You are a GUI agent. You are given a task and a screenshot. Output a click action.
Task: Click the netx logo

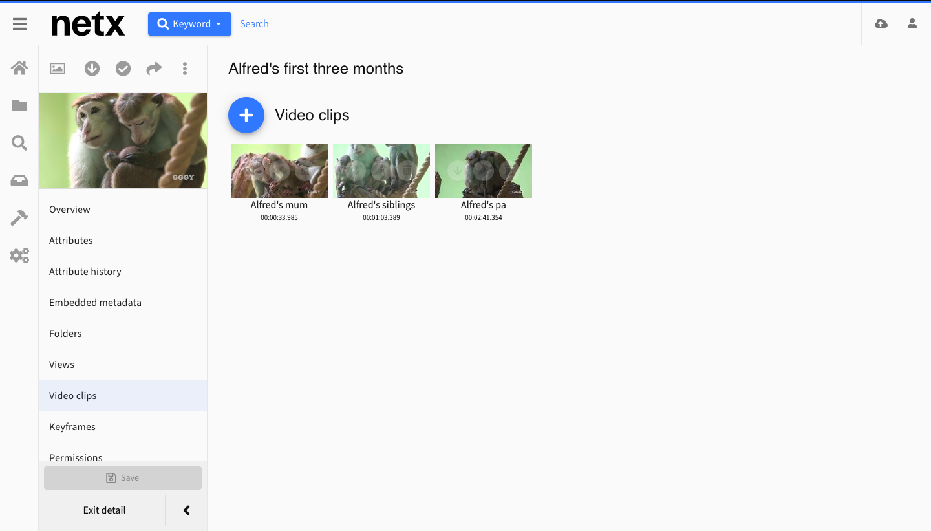pyautogui.click(x=88, y=25)
